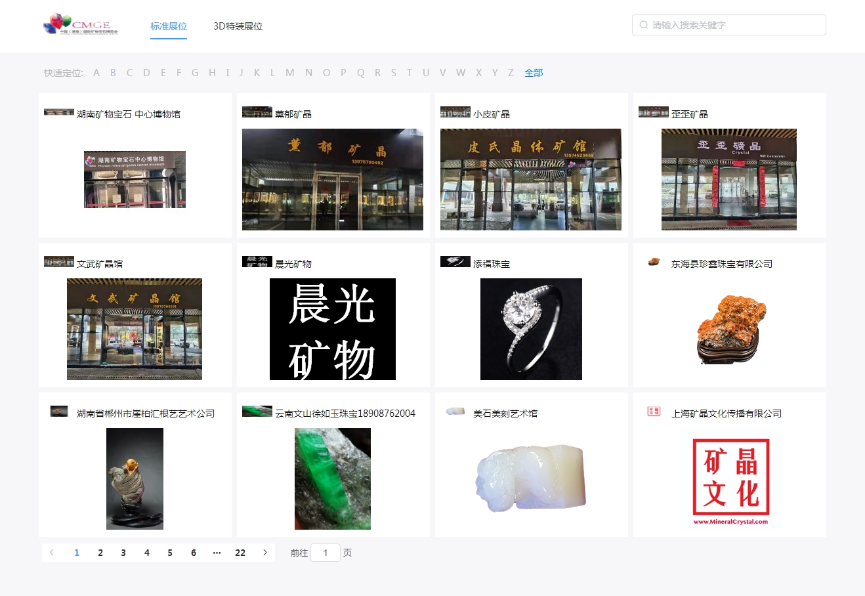
Task: Click the 蕙郁矿晶 storefront mini icon
Action: pos(257,112)
